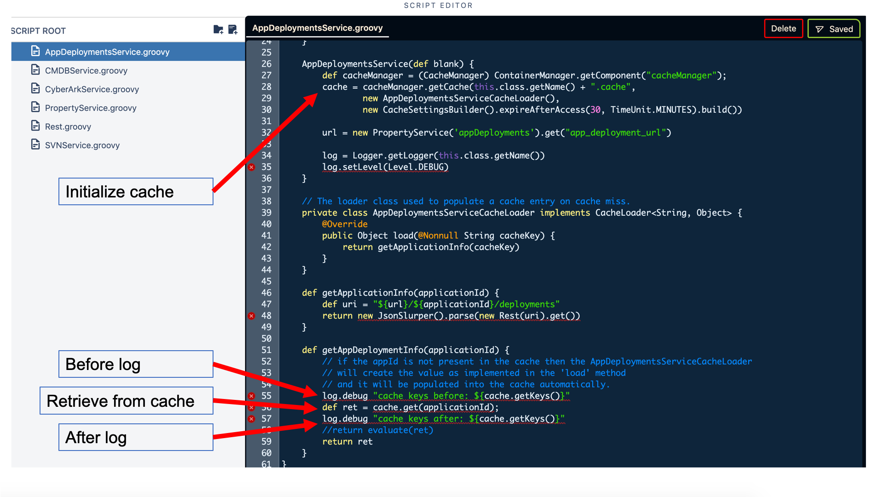Click line number 26 in gutter

266,64
